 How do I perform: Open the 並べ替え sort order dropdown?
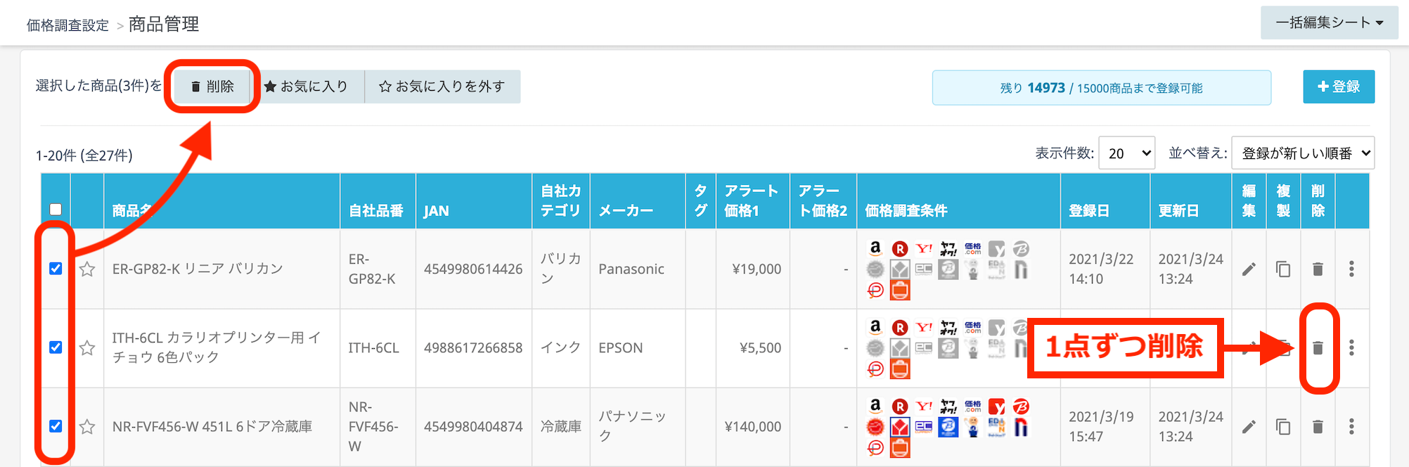point(1303,153)
